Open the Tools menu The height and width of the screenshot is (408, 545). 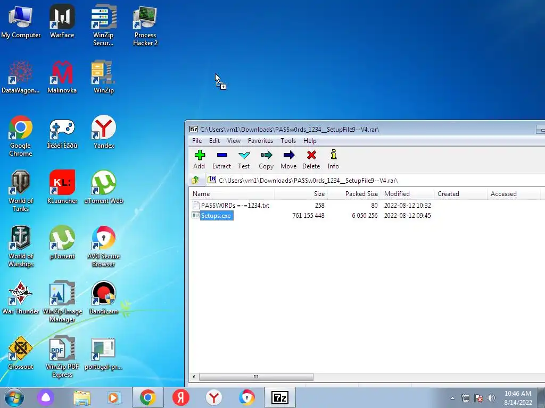coord(288,140)
